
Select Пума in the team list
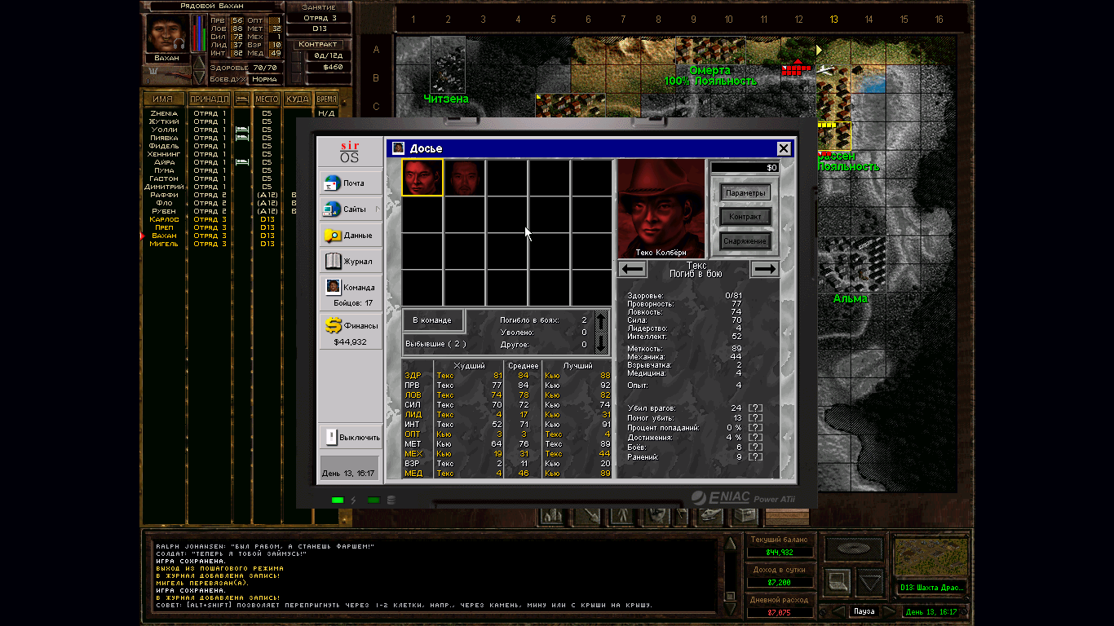point(165,170)
